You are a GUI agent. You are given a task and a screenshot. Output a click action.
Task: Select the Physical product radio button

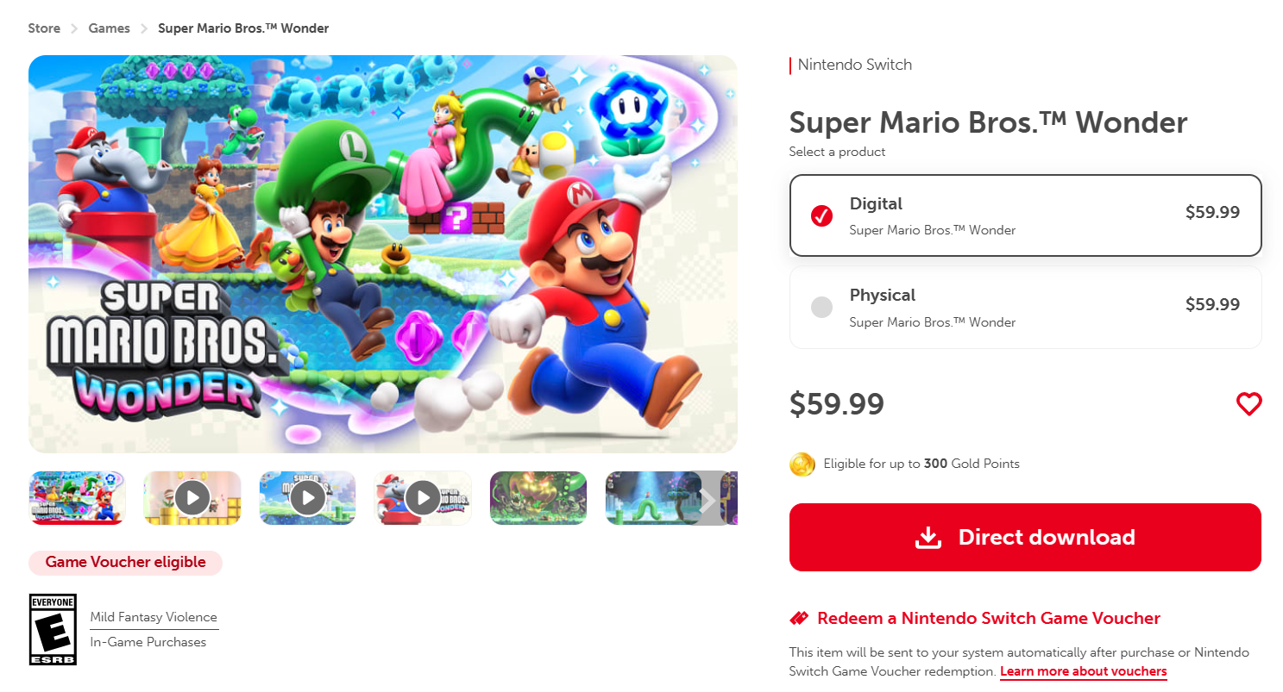point(821,307)
